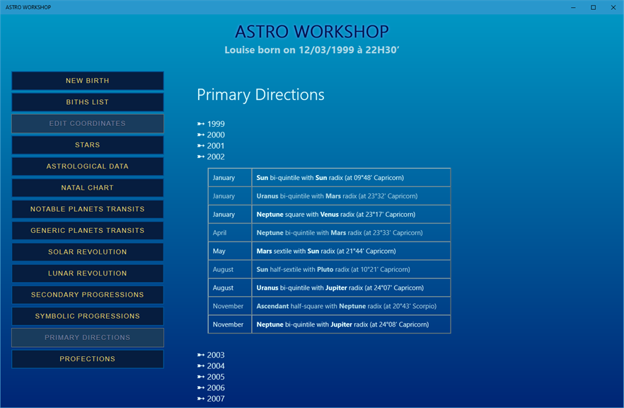624x408 pixels.
Task: Click arrow icon beside 2005
Action: [x=201, y=377]
